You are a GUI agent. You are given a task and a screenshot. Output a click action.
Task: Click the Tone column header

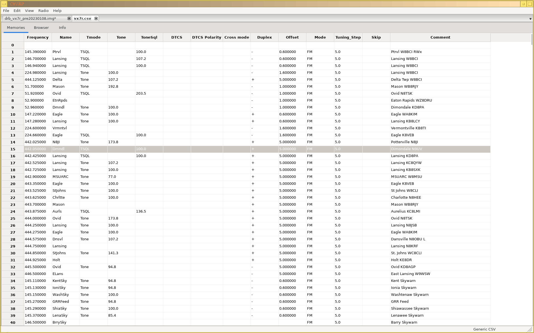click(x=121, y=37)
